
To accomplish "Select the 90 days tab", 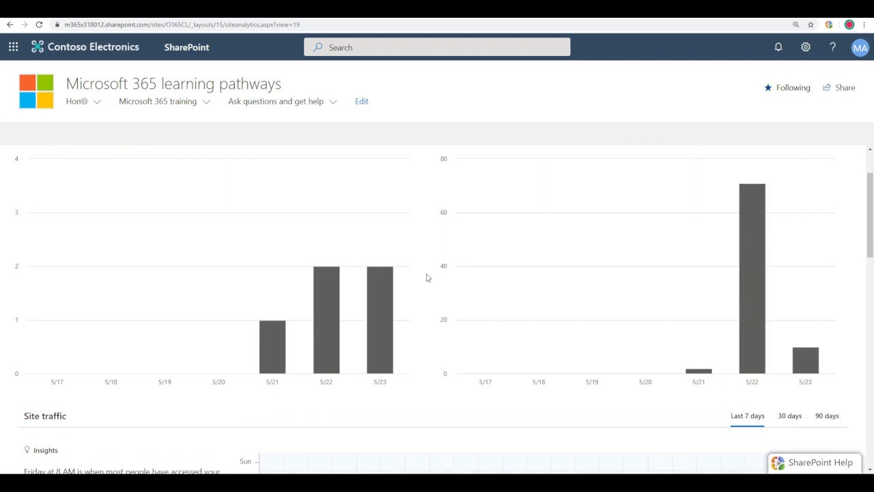I will tap(827, 415).
